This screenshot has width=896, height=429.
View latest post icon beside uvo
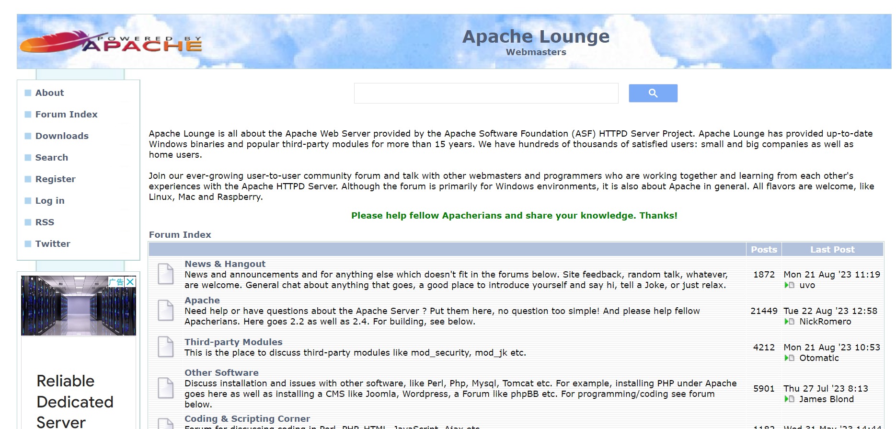point(789,285)
